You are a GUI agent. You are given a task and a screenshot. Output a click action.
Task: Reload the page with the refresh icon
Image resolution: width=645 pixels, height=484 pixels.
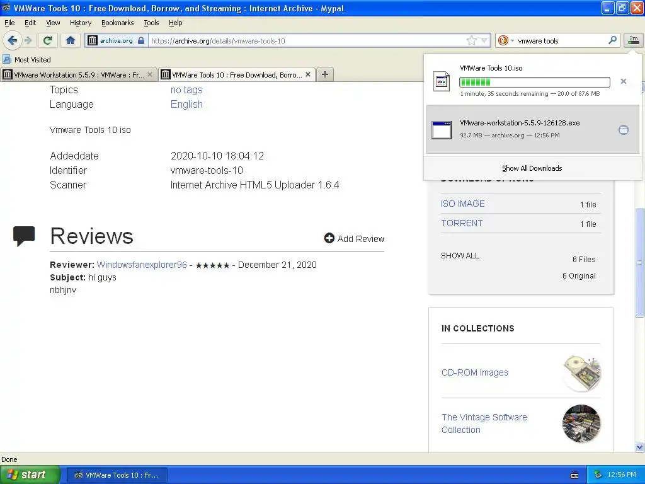coord(47,40)
